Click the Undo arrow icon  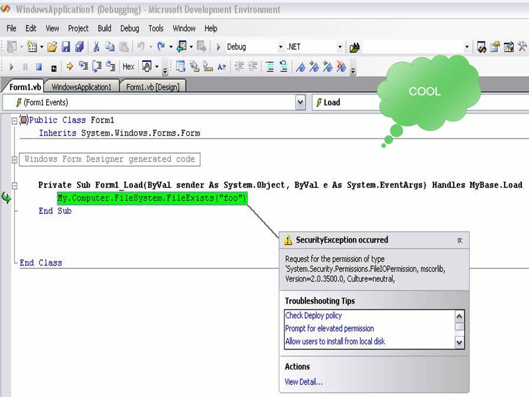(x=141, y=46)
